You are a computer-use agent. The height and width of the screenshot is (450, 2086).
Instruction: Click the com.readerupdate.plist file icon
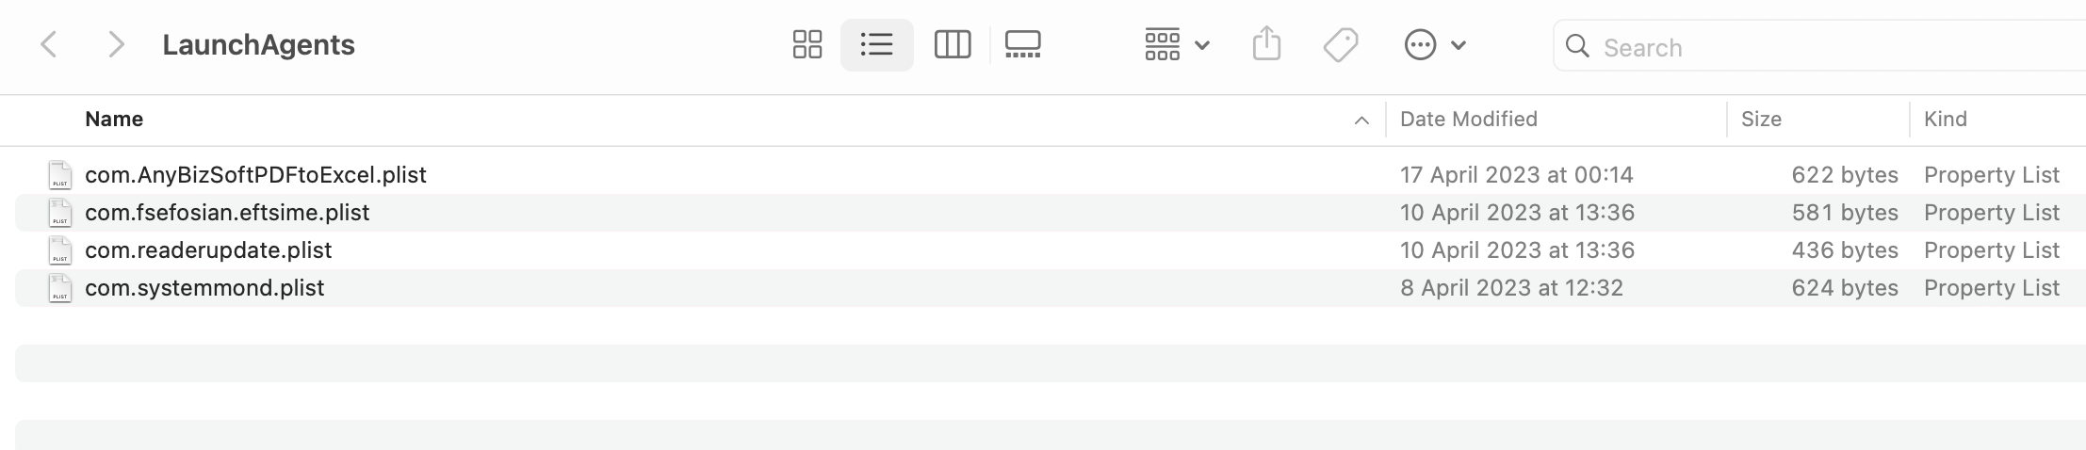click(x=60, y=250)
